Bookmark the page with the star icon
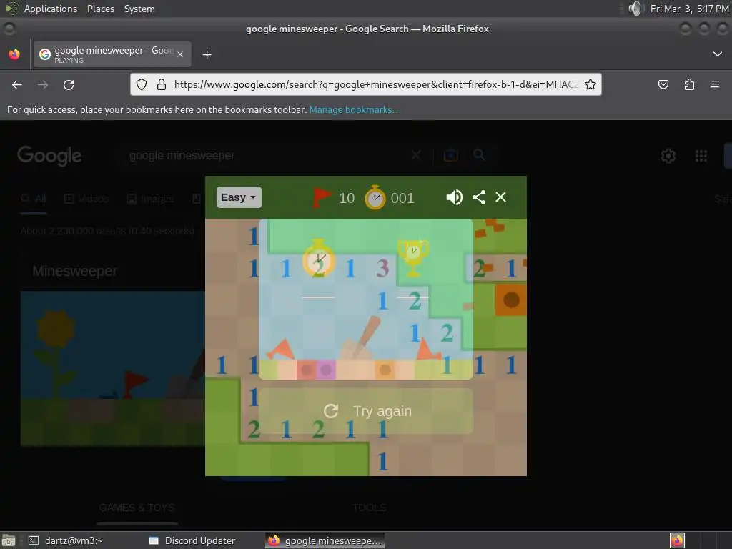732x549 pixels. pos(590,84)
